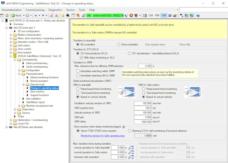The width and height of the screenshot is (228, 163).
Task: Open the Service menu
Action: [x=70, y=10]
